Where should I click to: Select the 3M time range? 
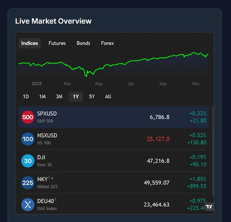pos(59,97)
